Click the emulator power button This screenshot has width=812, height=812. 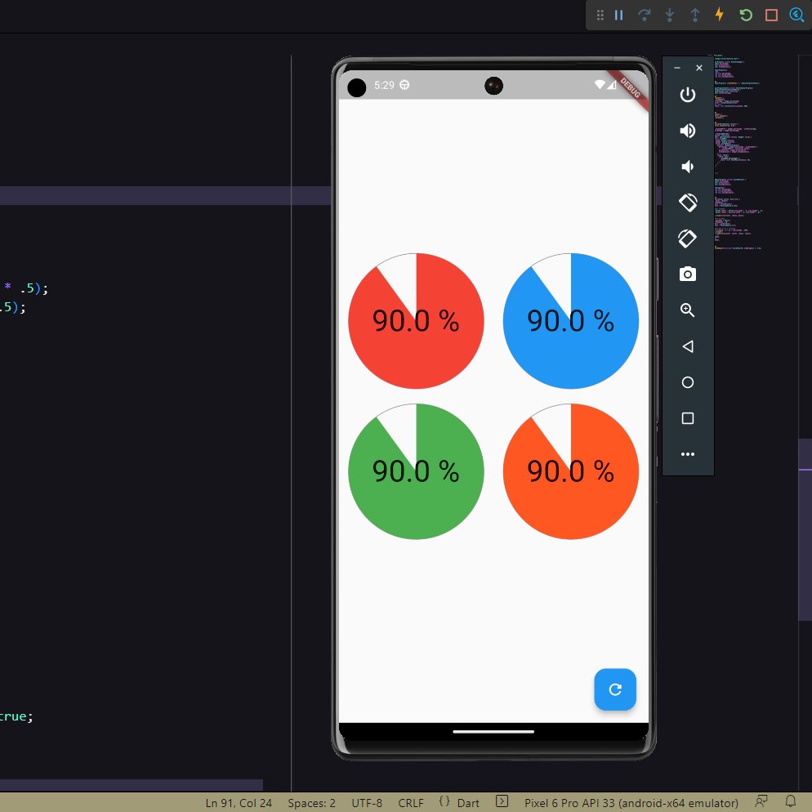coord(688,95)
